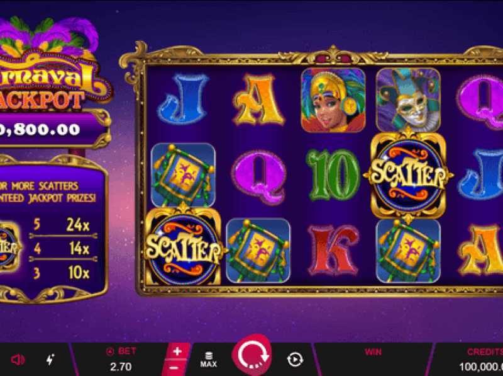Open the autoplay circular arrow icon
Screen dimensions: 503x376
click(x=295, y=359)
